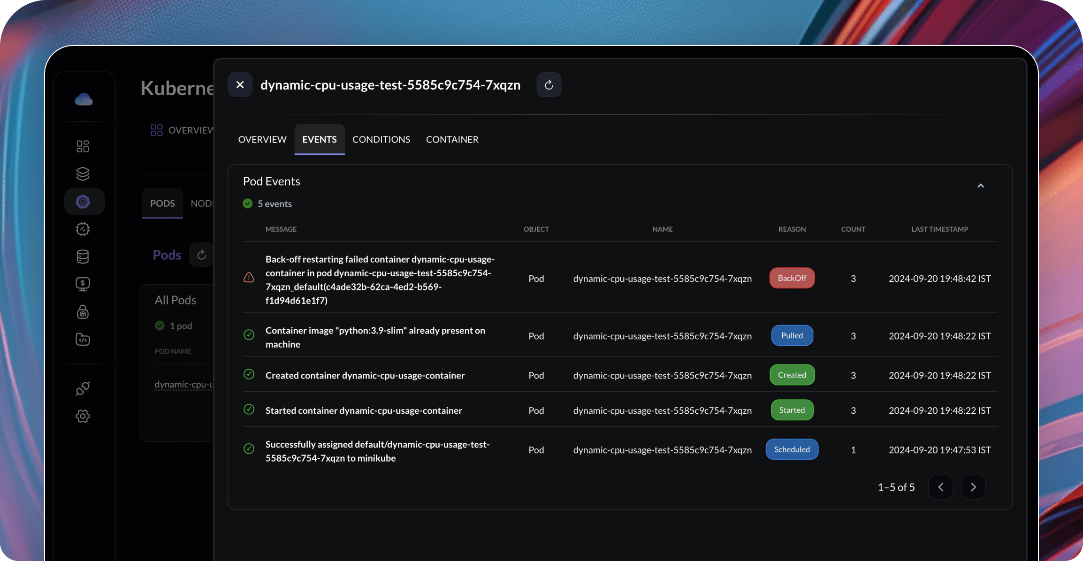Open the pod Overview tab
Image resolution: width=1083 pixels, height=561 pixels.
[262, 139]
